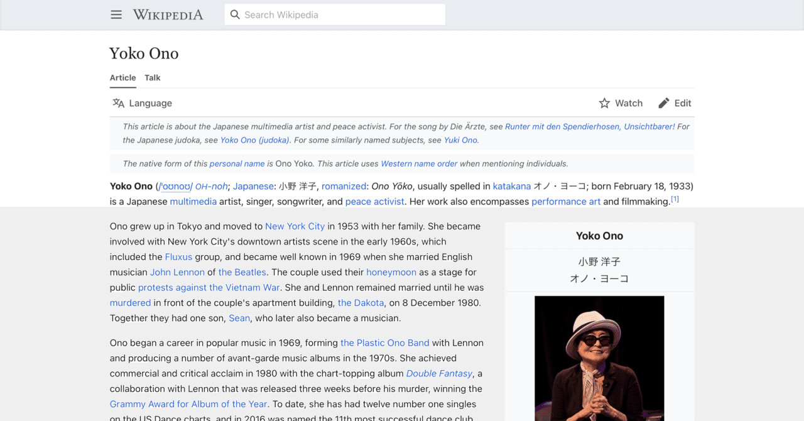The height and width of the screenshot is (421, 804).
Task: Follow the Beatles link
Action: (x=242, y=272)
